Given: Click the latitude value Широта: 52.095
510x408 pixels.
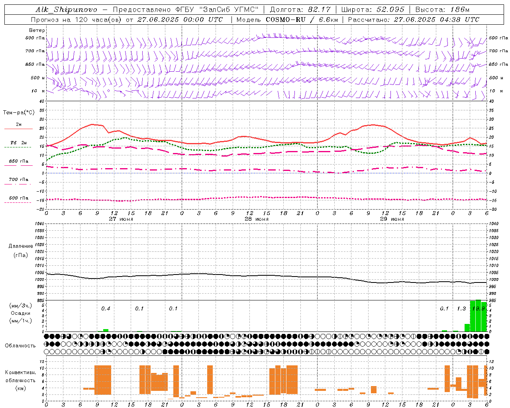Looking at the screenshot, I should [x=373, y=10].
